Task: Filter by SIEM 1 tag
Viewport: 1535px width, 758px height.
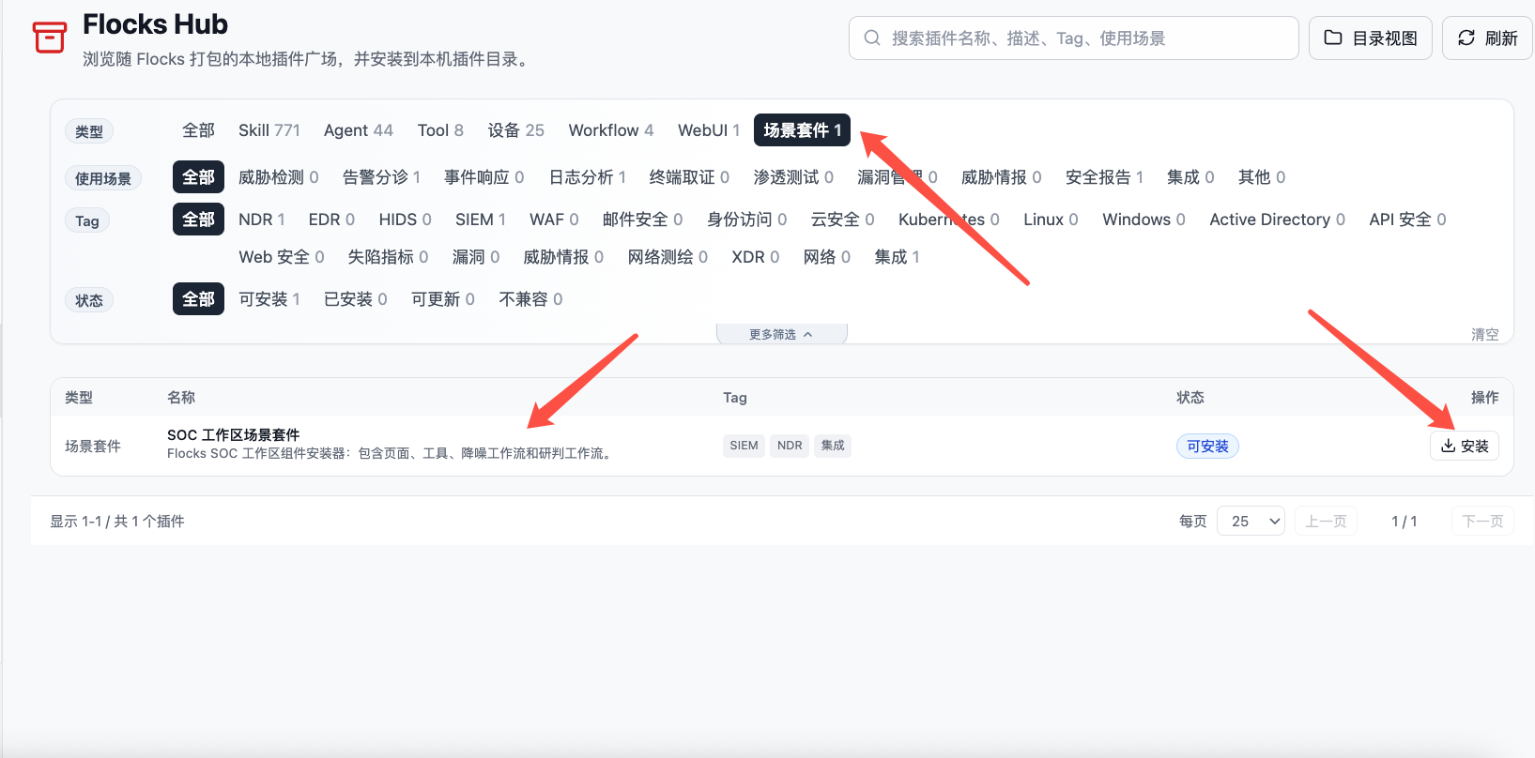Action: coord(481,220)
